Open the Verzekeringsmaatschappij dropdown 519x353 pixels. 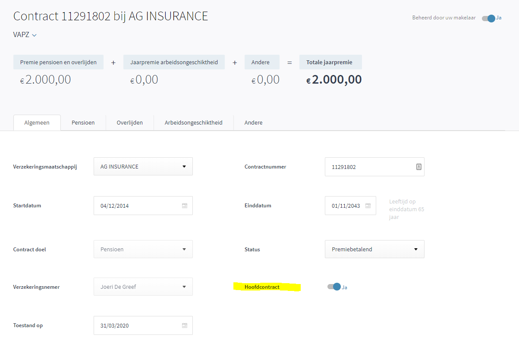(x=143, y=166)
